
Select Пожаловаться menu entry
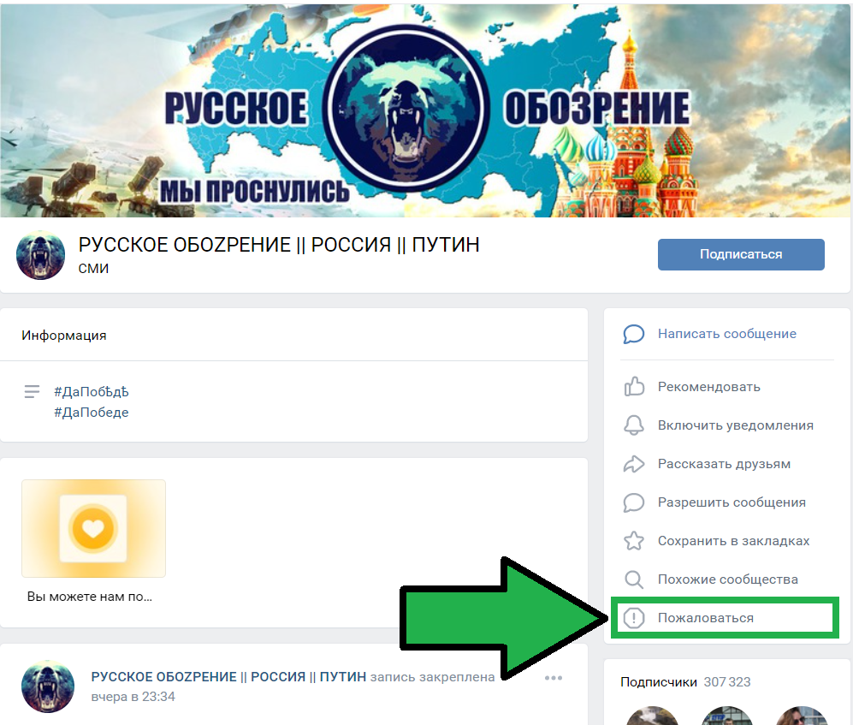tap(725, 618)
